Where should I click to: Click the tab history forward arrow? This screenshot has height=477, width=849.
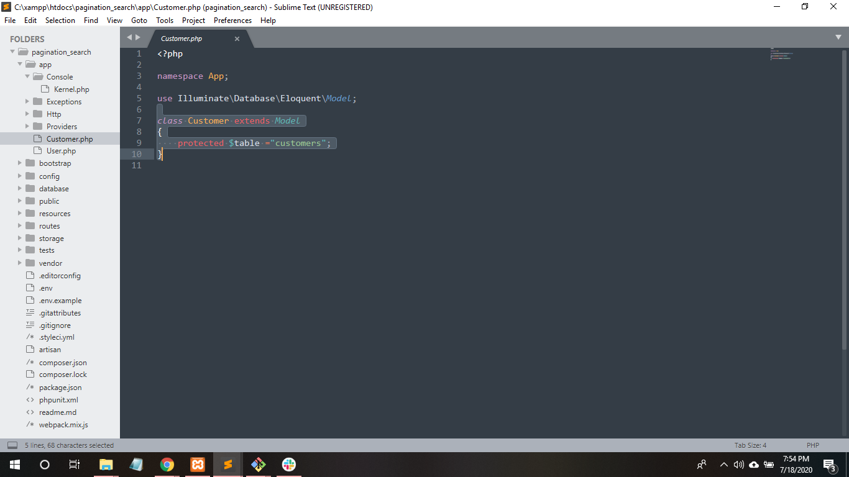click(x=138, y=37)
